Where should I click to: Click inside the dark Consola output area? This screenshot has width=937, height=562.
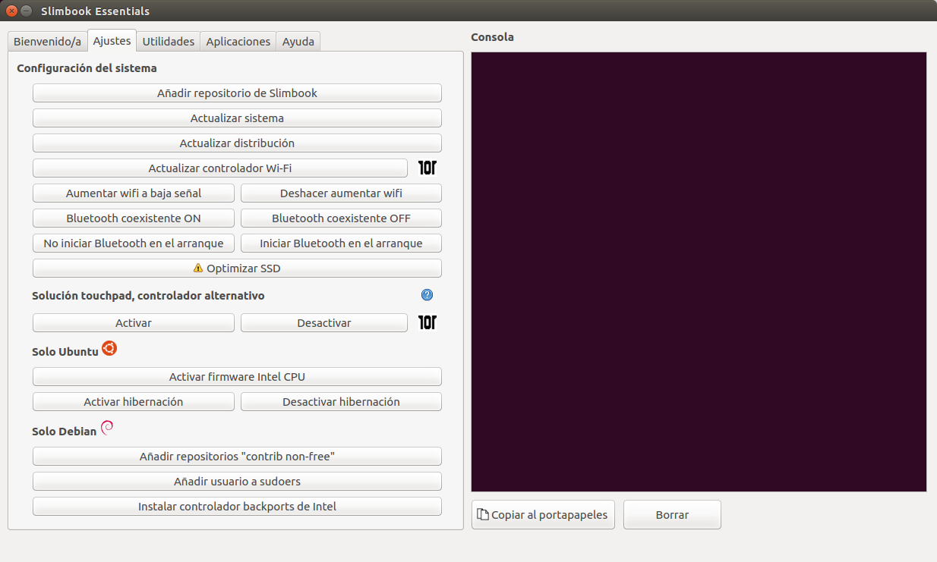coord(699,272)
